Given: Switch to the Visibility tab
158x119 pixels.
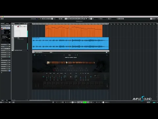Looking at the screenshot, I should click(x=7, y=23).
